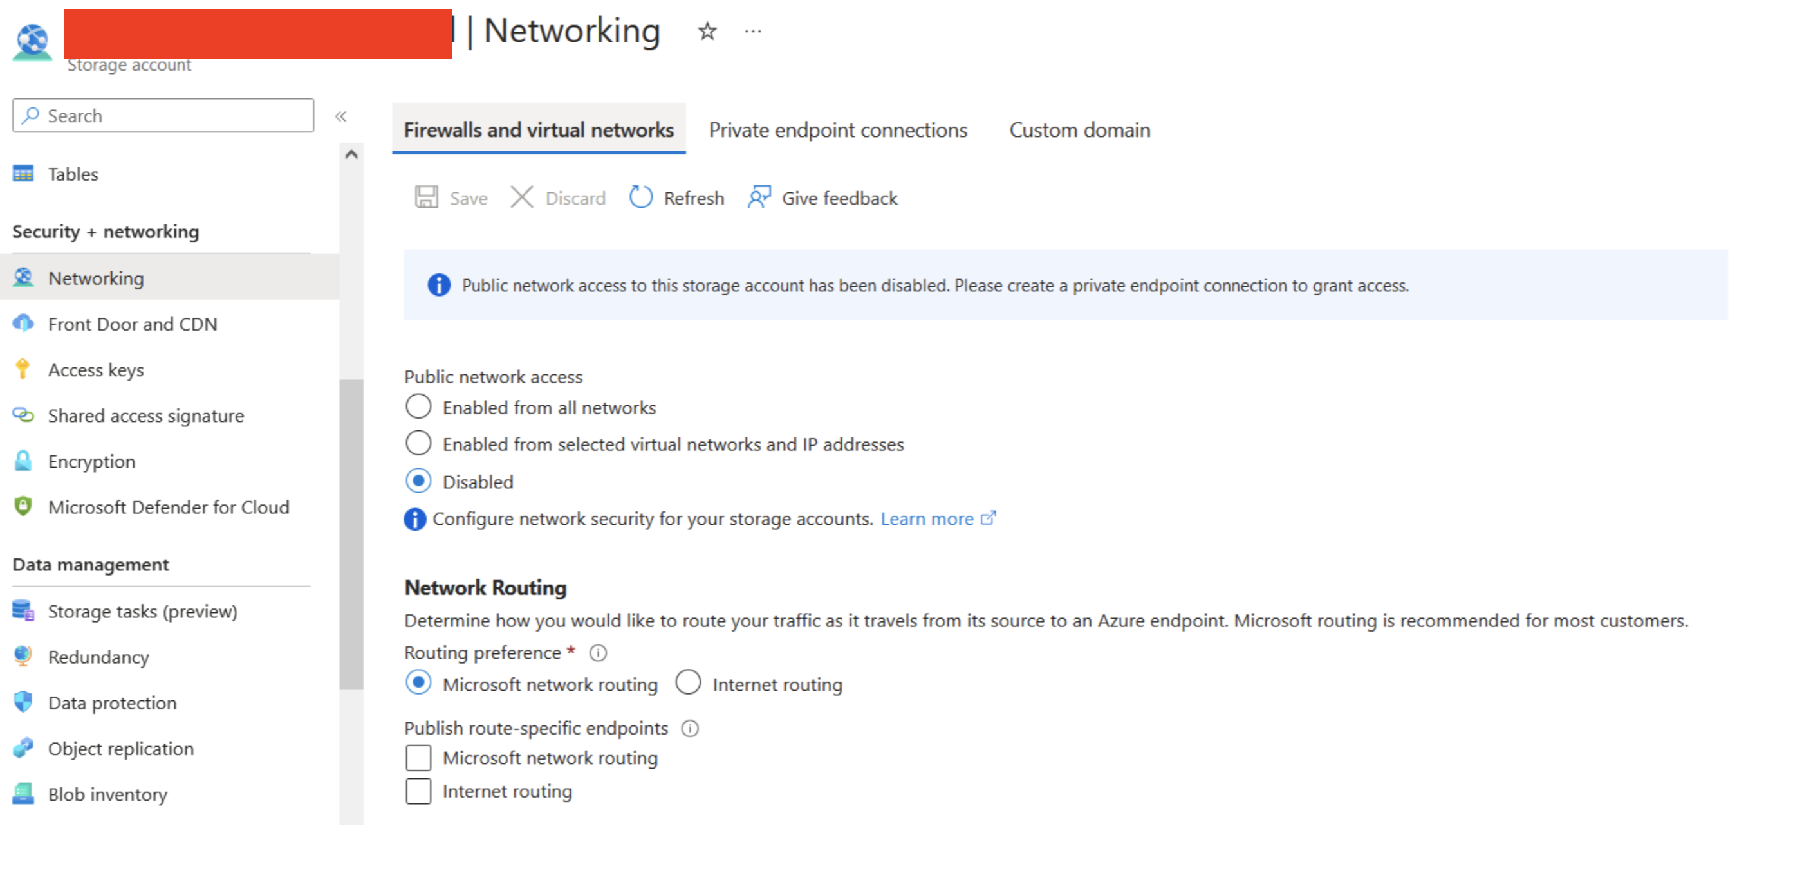Open the Custom domain tab
The image size is (1793, 876).
tap(1079, 129)
